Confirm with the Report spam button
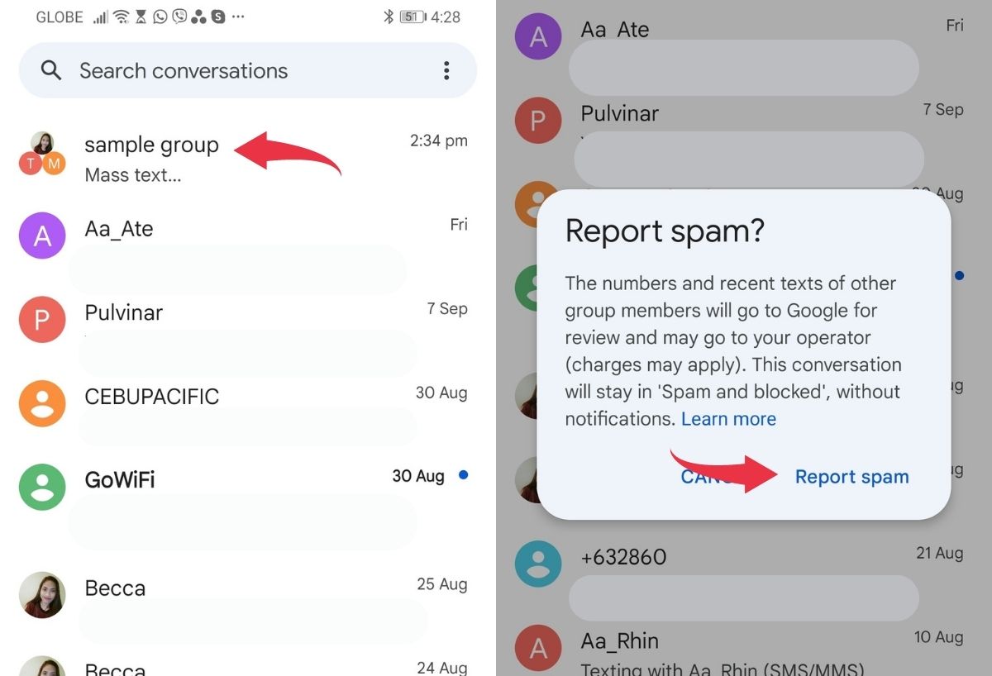 coord(851,477)
